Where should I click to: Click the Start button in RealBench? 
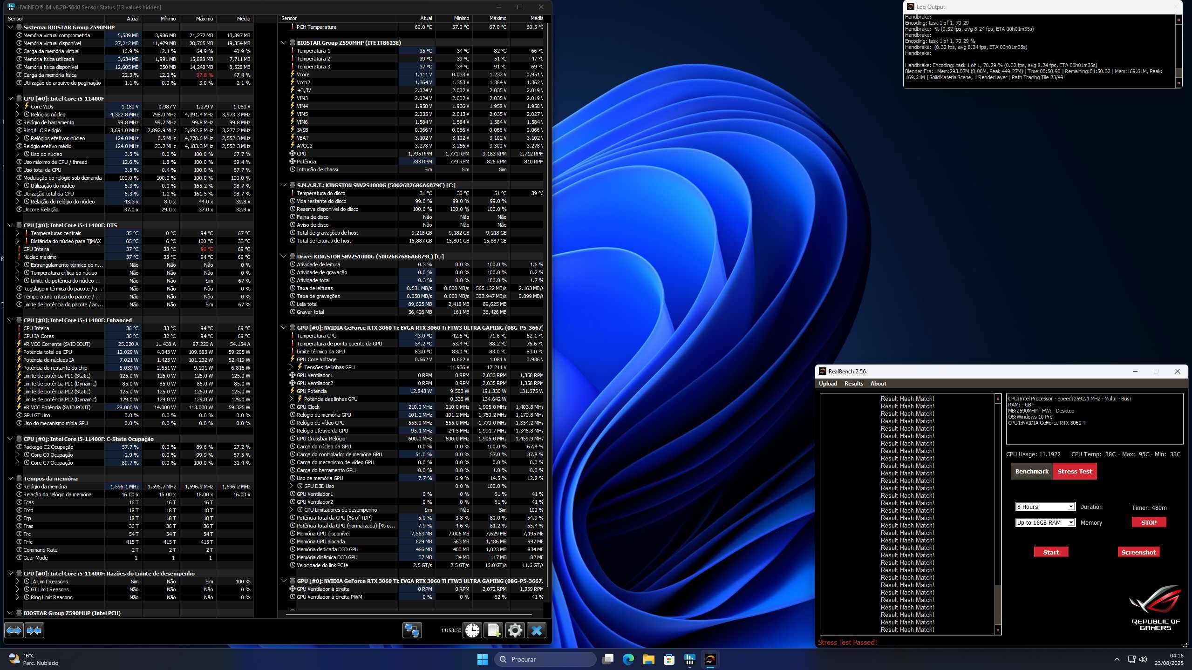[x=1051, y=552]
